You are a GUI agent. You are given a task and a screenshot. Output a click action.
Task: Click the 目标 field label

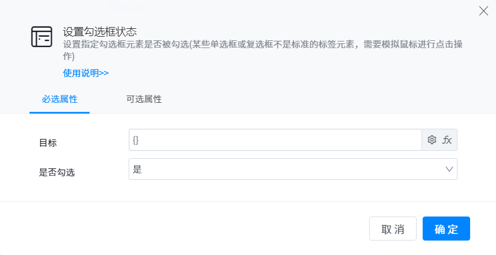pyautogui.click(x=48, y=143)
